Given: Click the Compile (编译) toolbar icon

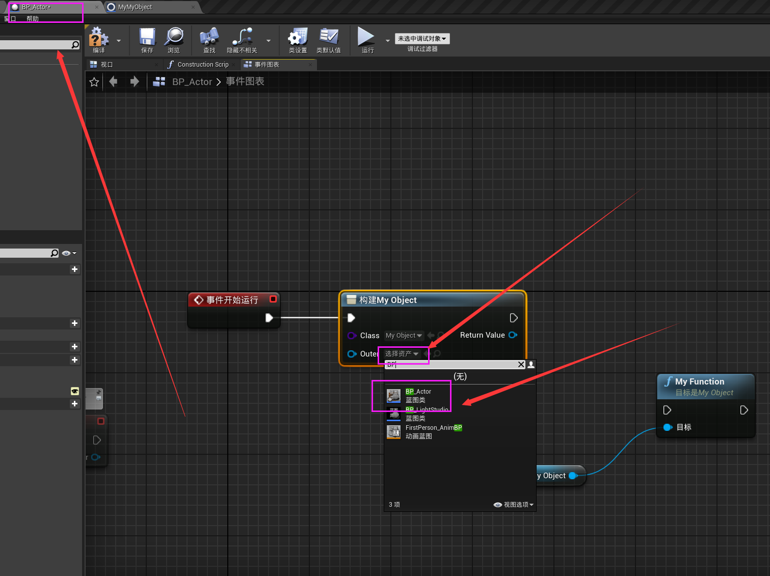Looking at the screenshot, I should coord(99,40).
